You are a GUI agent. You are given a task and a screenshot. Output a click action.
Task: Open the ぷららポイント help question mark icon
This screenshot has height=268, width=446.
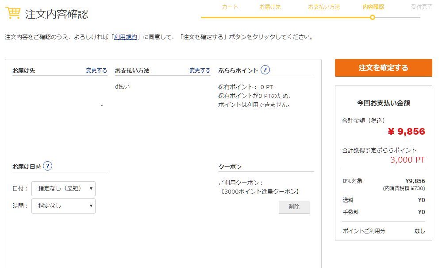[265, 70]
